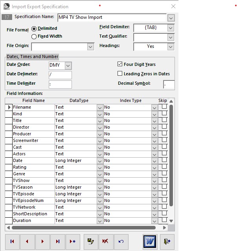Open the Date Order dropdown

coord(68,65)
